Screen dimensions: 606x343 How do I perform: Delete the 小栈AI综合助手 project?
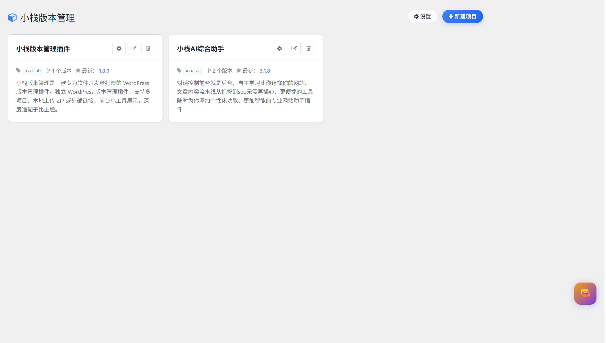(309, 48)
